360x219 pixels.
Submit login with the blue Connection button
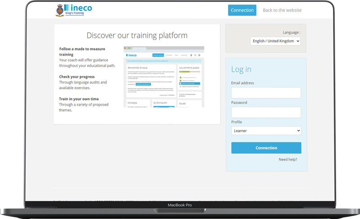266,148
